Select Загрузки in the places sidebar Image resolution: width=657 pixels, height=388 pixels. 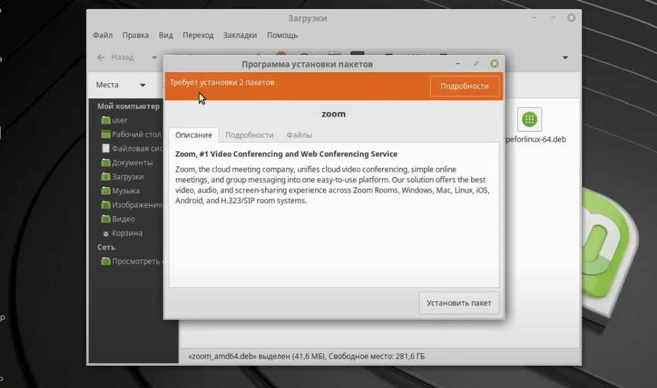tap(127, 177)
